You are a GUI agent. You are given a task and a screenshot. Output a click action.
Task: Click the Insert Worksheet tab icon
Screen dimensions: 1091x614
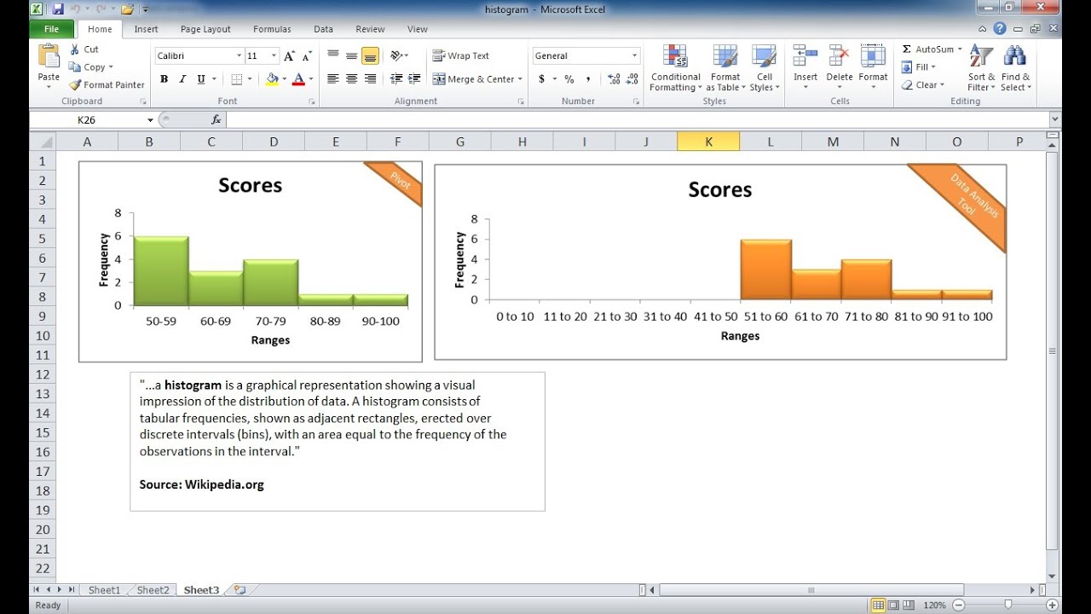pyautogui.click(x=240, y=590)
